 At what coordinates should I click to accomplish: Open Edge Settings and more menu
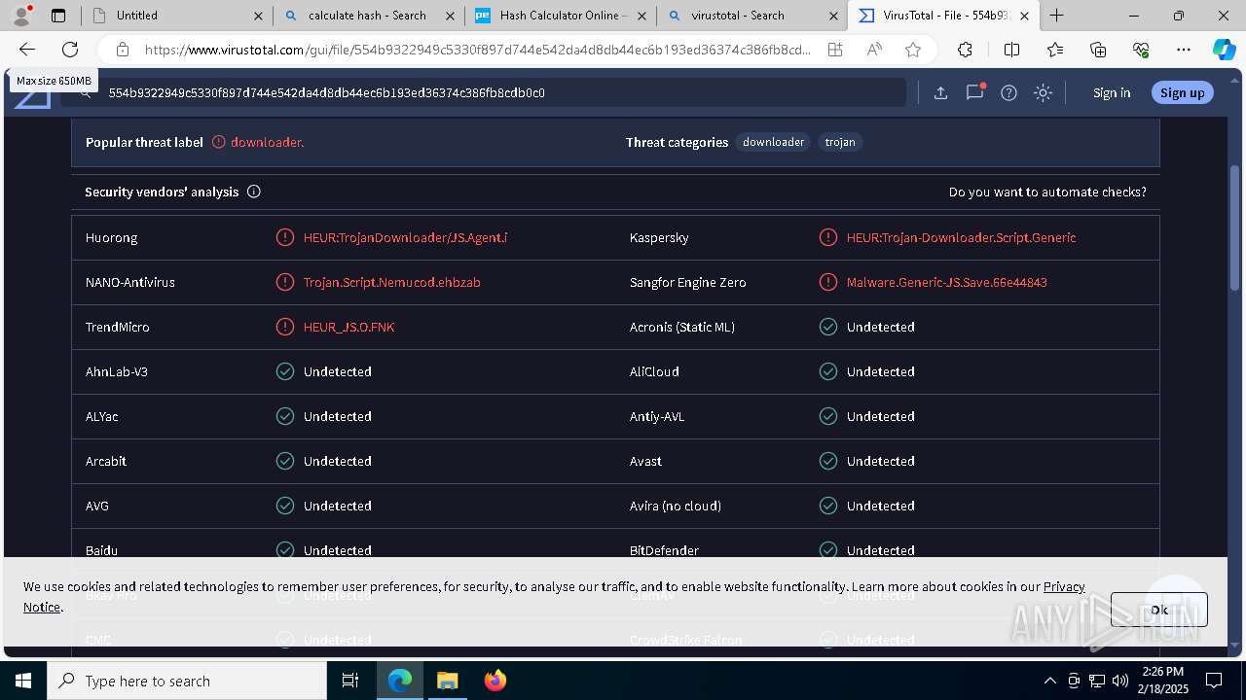[x=1184, y=50]
